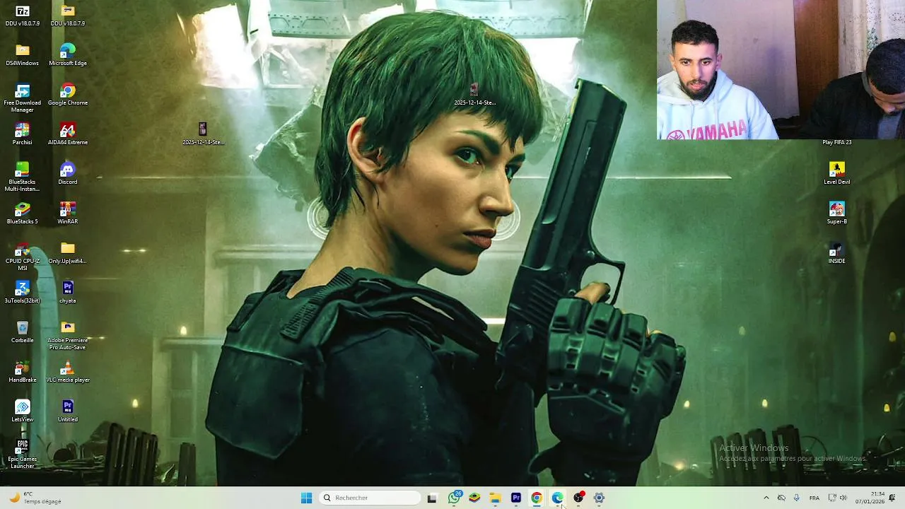Viewport: 905px width, 509px height.
Task: Launch CPUID CPU-Z MSI
Action: tap(23, 257)
